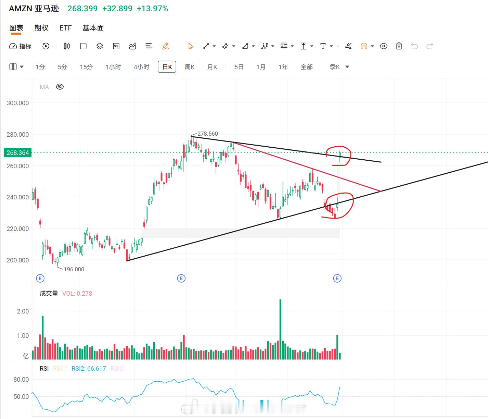Viewport: 488px width, 419px height.
Task: Open the 基本面 fundamentals tab
Action: coord(93,28)
